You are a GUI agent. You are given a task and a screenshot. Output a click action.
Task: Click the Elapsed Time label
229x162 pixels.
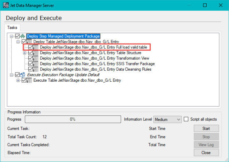point(19,153)
